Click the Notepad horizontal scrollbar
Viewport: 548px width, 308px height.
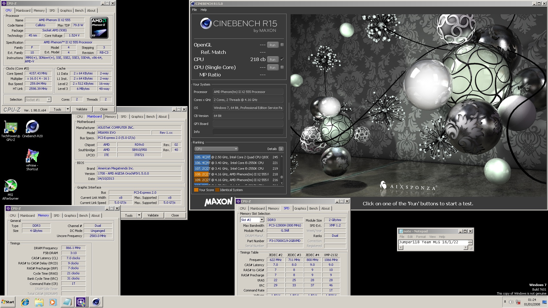[433, 248]
